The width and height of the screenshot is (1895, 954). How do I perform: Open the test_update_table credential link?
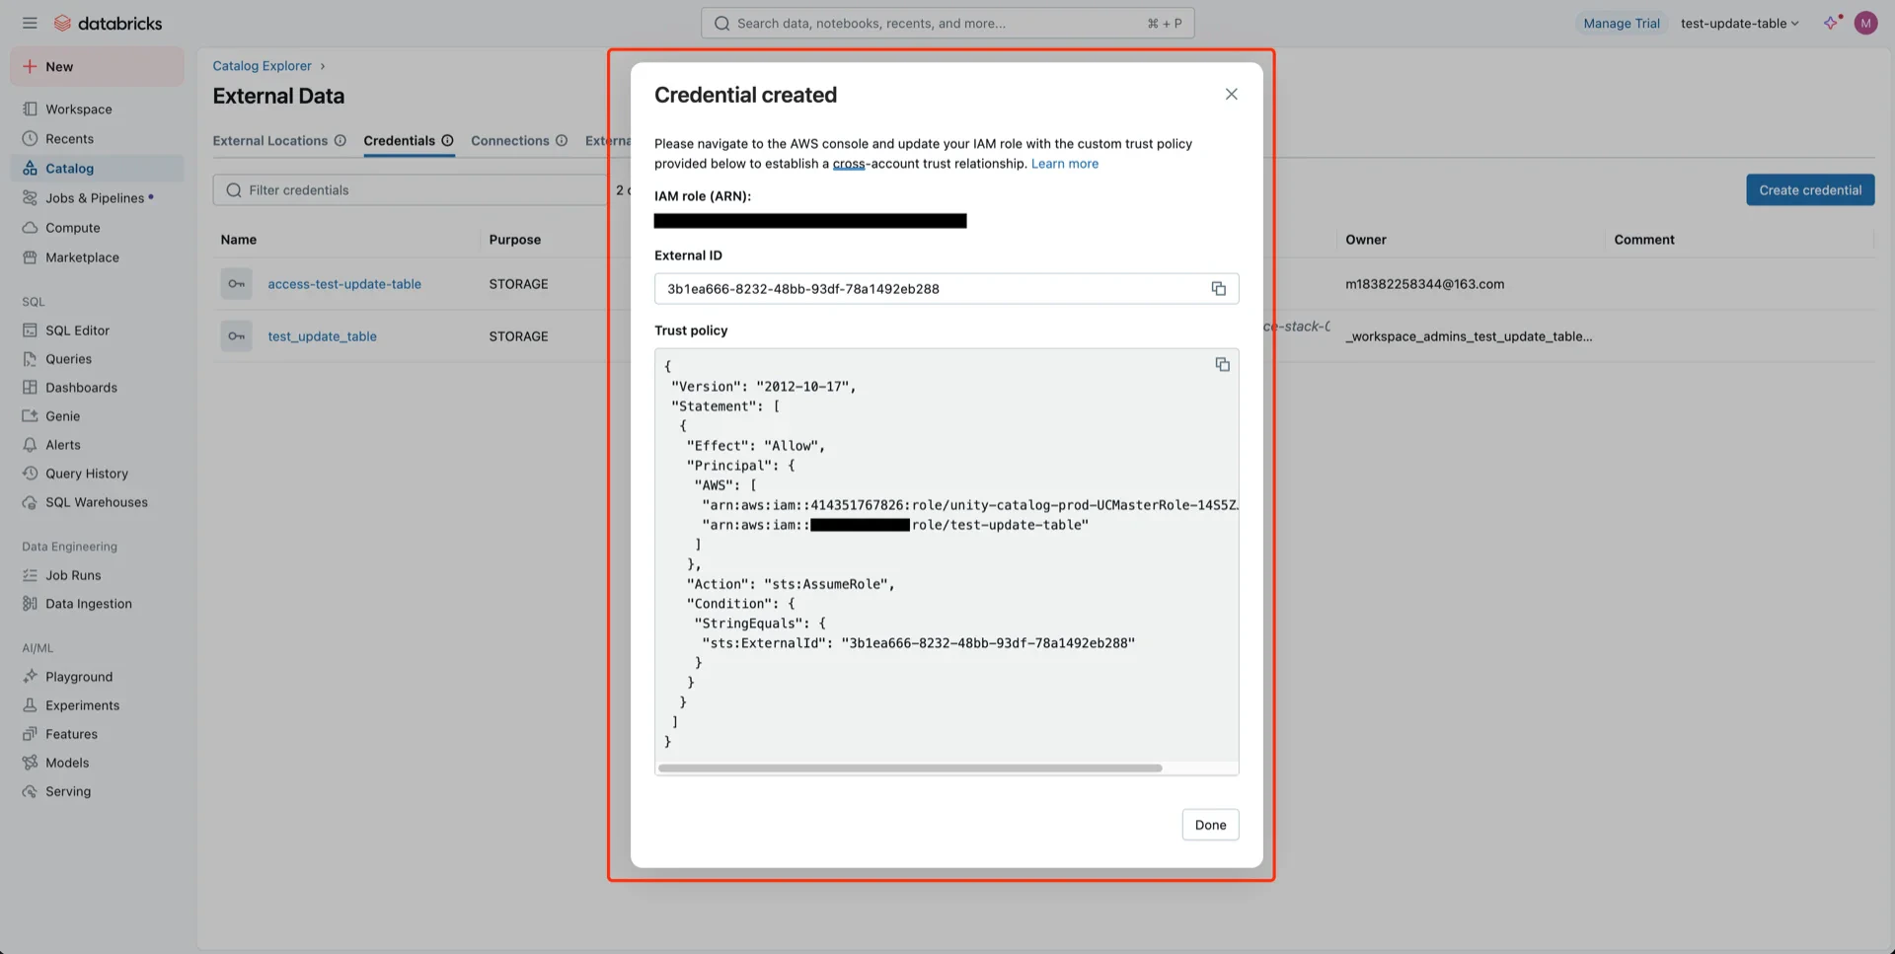click(322, 336)
